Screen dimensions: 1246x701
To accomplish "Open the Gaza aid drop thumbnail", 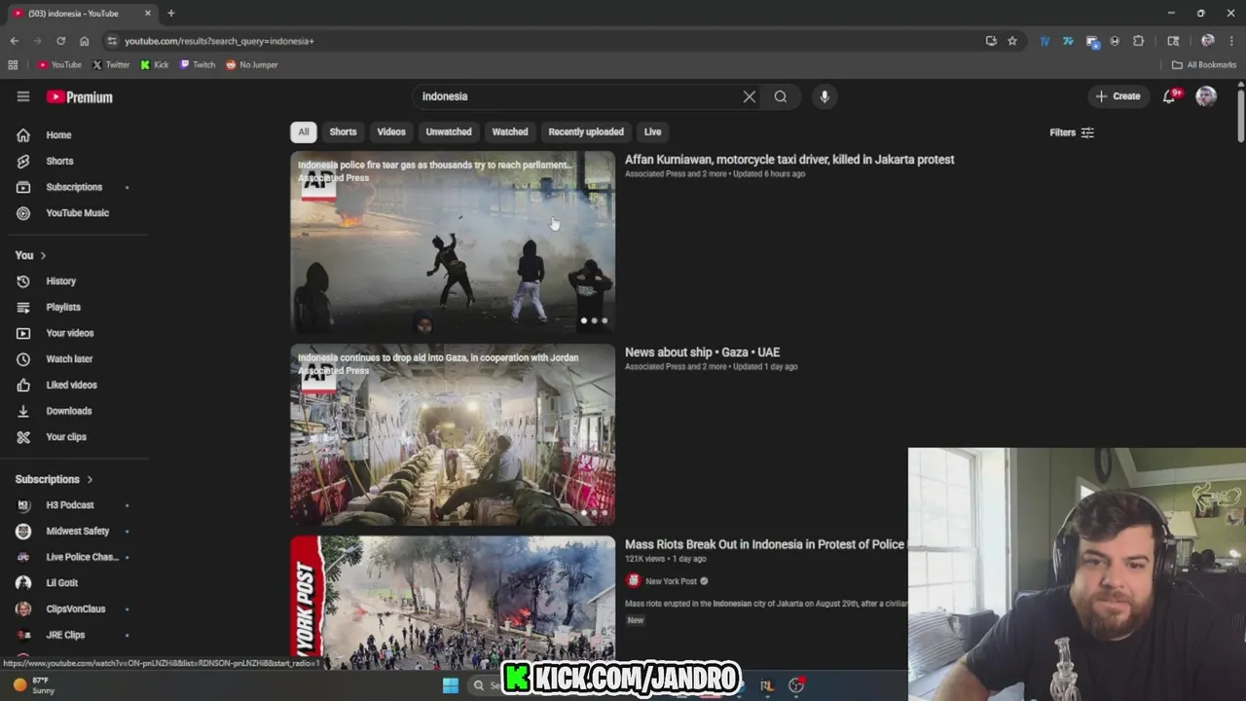I will point(453,435).
